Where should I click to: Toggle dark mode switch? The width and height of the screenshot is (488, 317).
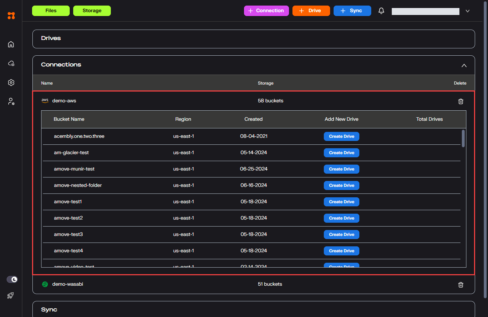point(12,279)
